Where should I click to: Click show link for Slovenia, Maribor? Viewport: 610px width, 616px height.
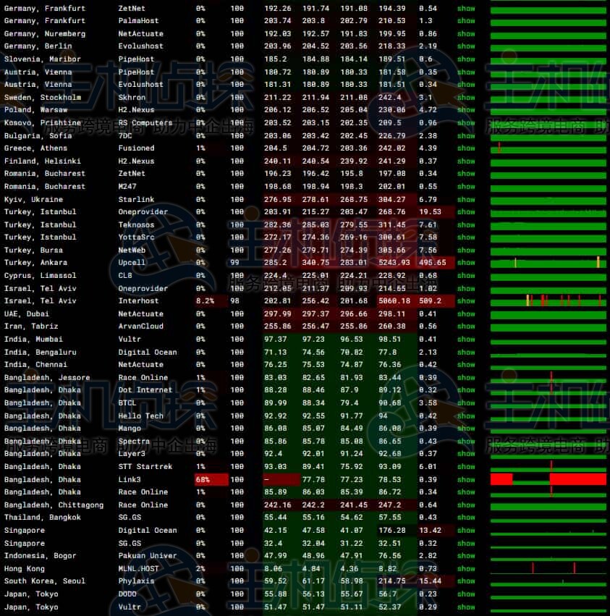click(x=466, y=59)
